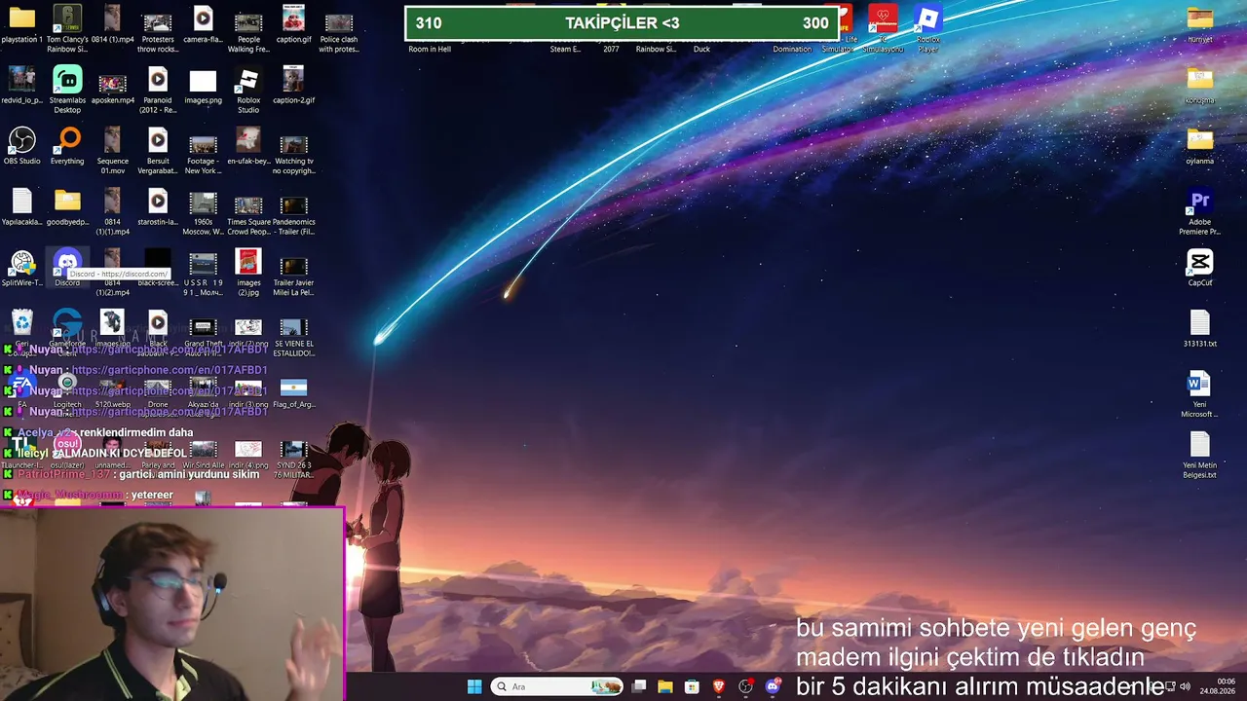
Task: Click the streamer webcam overlay
Action: click(x=171, y=604)
